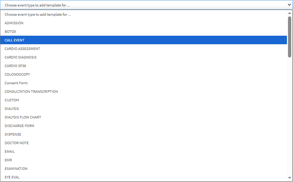
Task: Click the scrollbar down arrow
Action: coord(289,178)
